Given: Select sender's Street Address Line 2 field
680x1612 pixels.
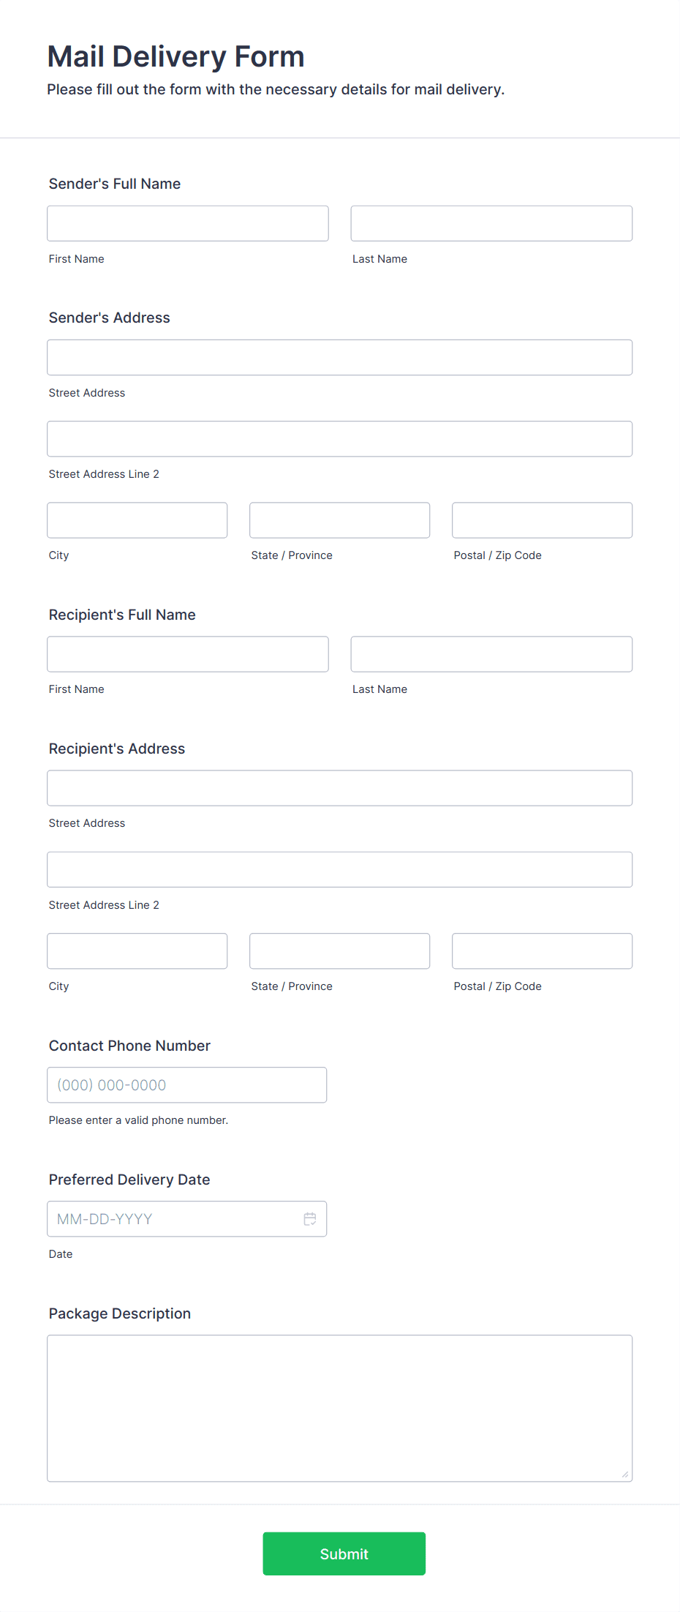Looking at the screenshot, I should pyautogui.click(x=340, y=439).
